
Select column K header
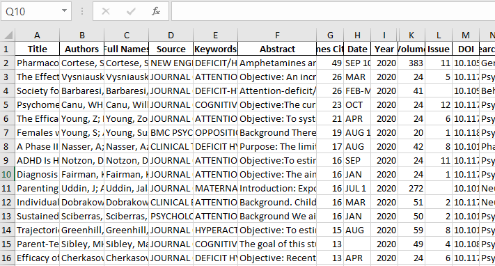tap(411, 35)
